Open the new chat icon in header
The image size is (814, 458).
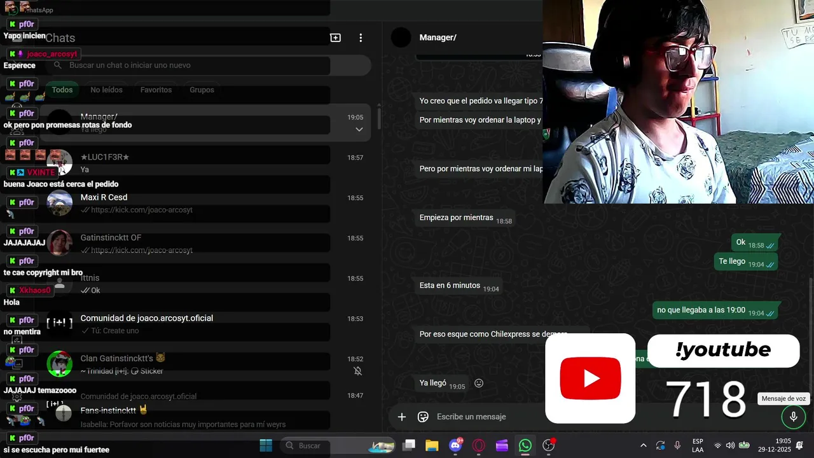(x=335, y=38)
